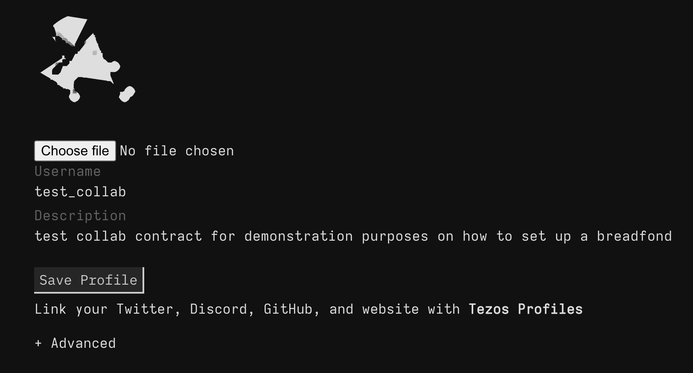Place the cursor after 'test_collab' in the username
Screen dimensions: 693x373
pos(127,192)
